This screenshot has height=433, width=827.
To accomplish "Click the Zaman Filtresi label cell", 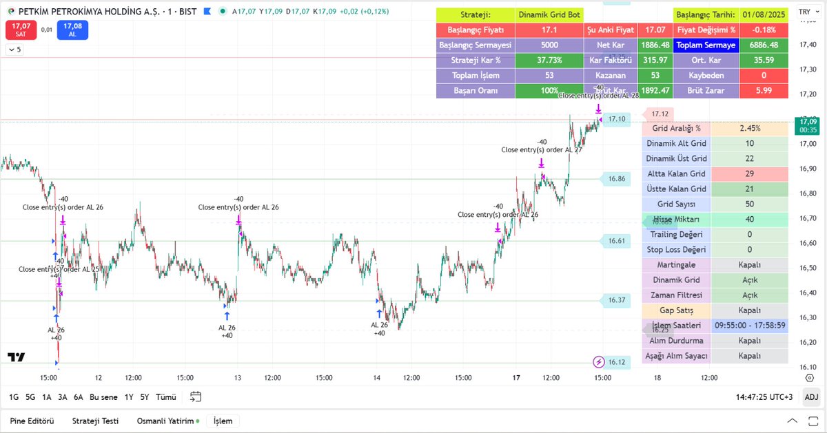I will [677, 295].
